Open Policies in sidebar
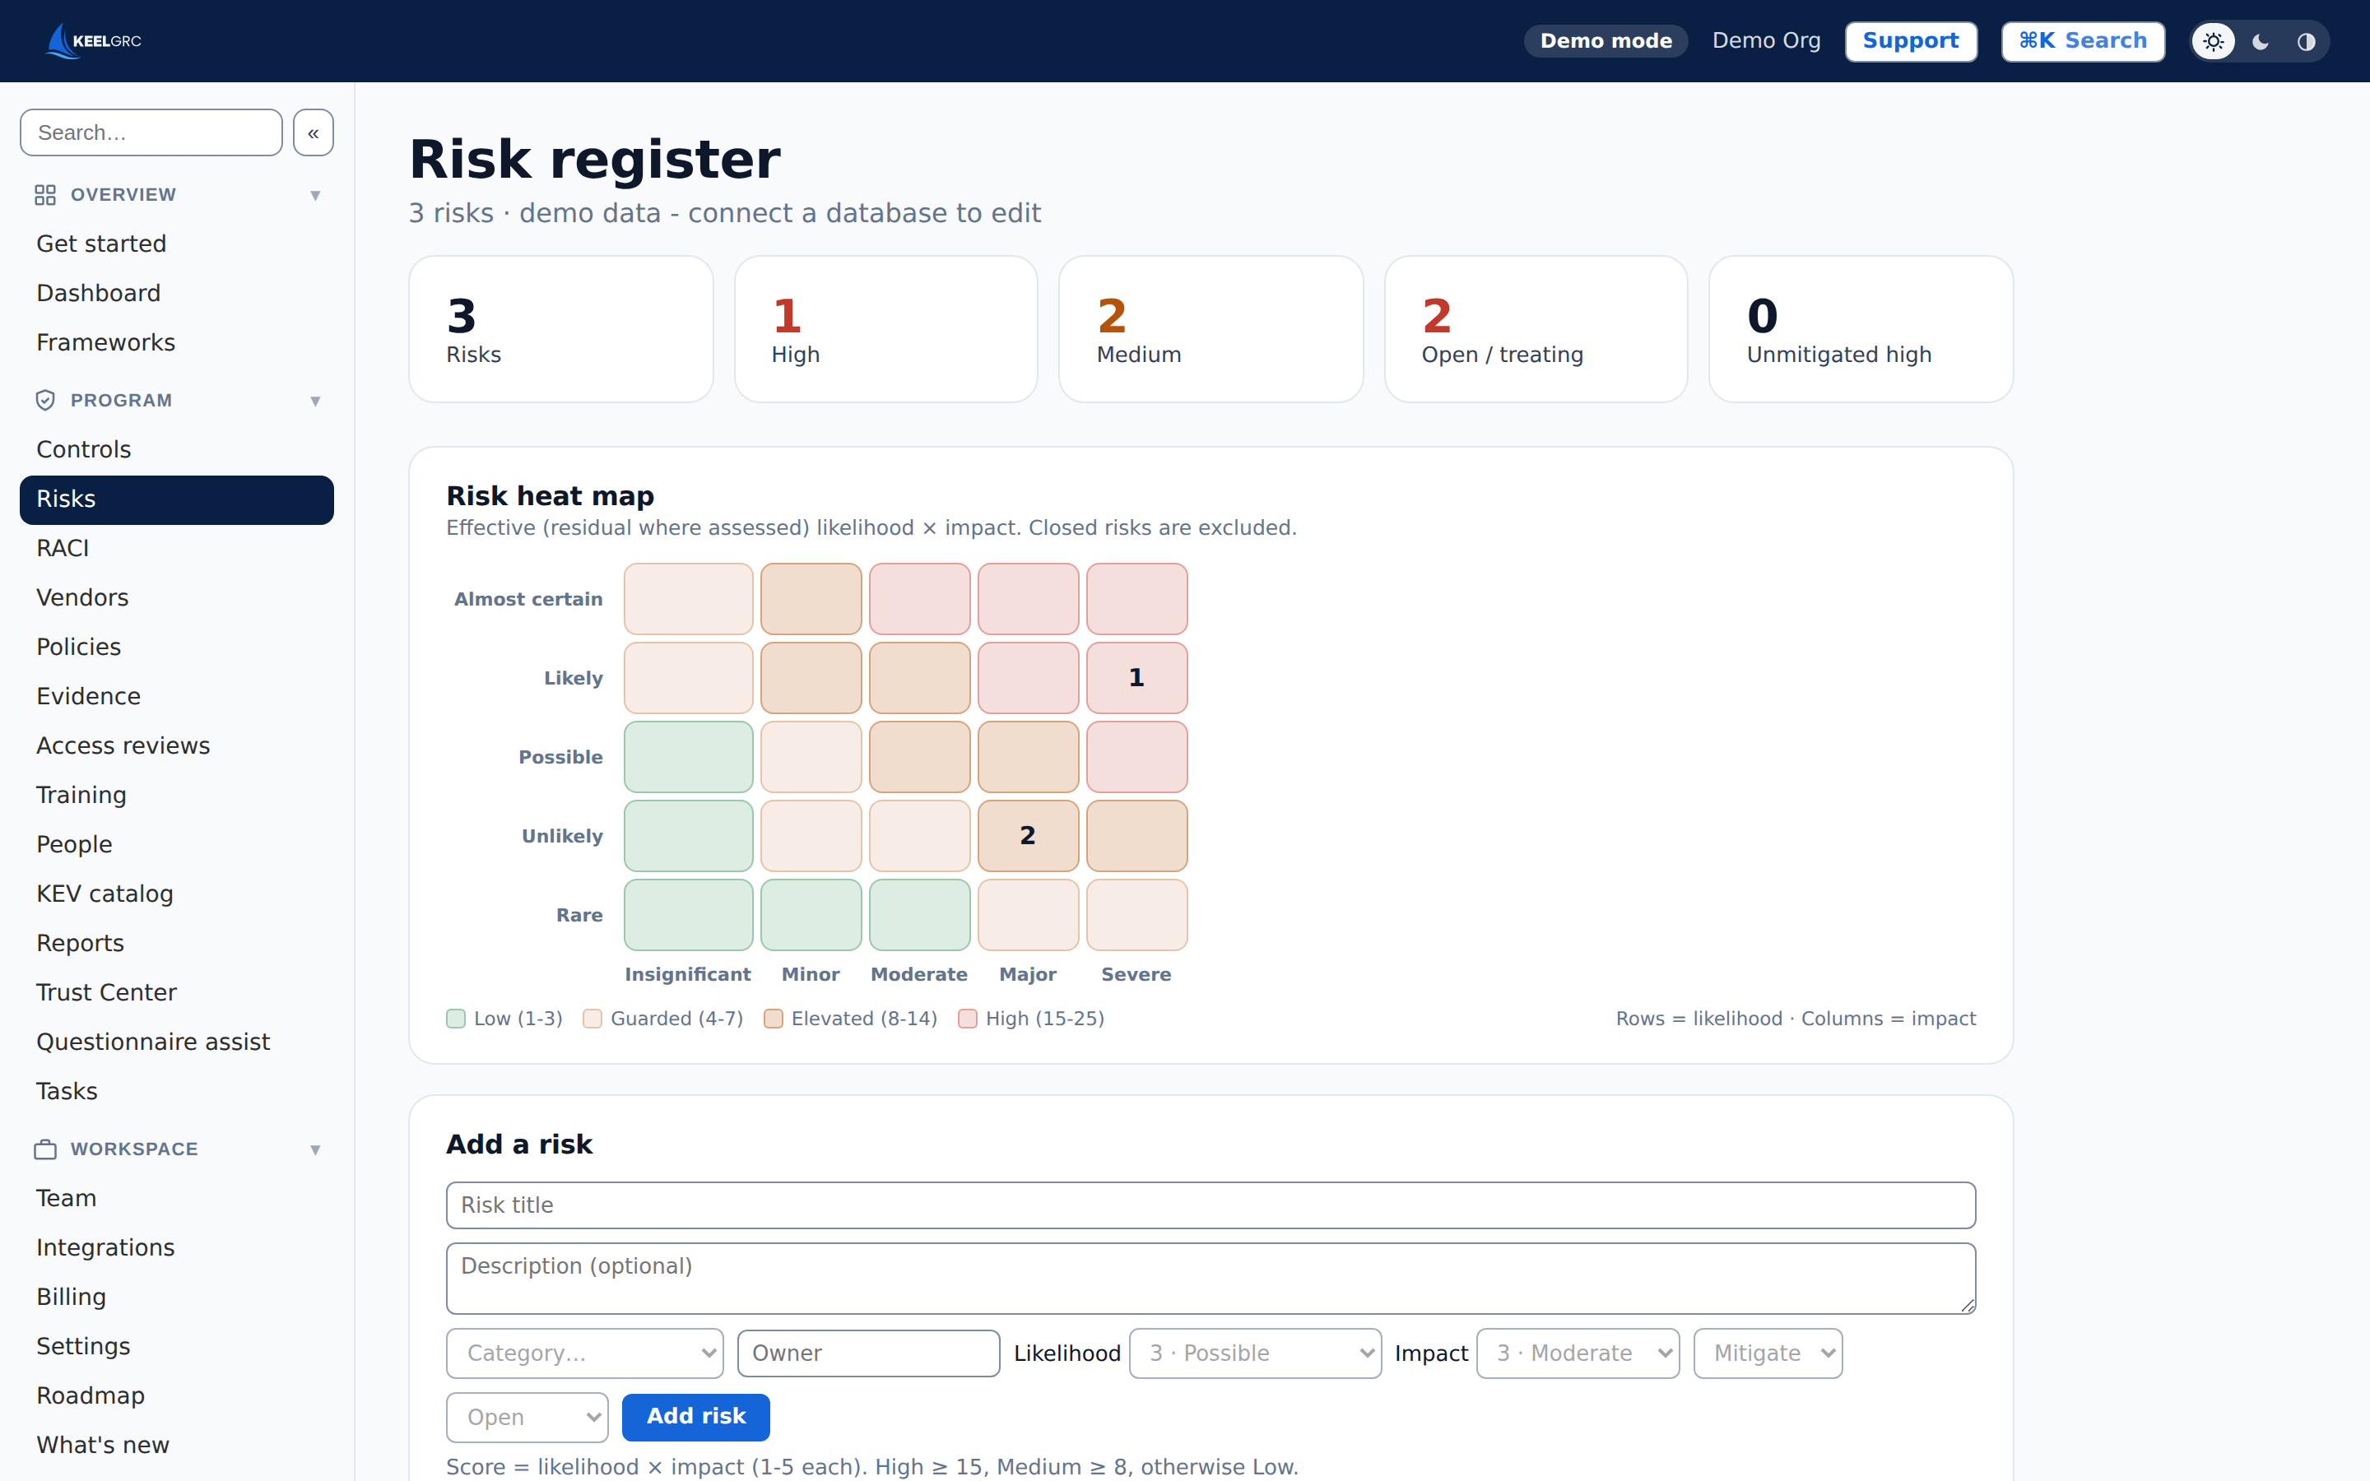 176,648
